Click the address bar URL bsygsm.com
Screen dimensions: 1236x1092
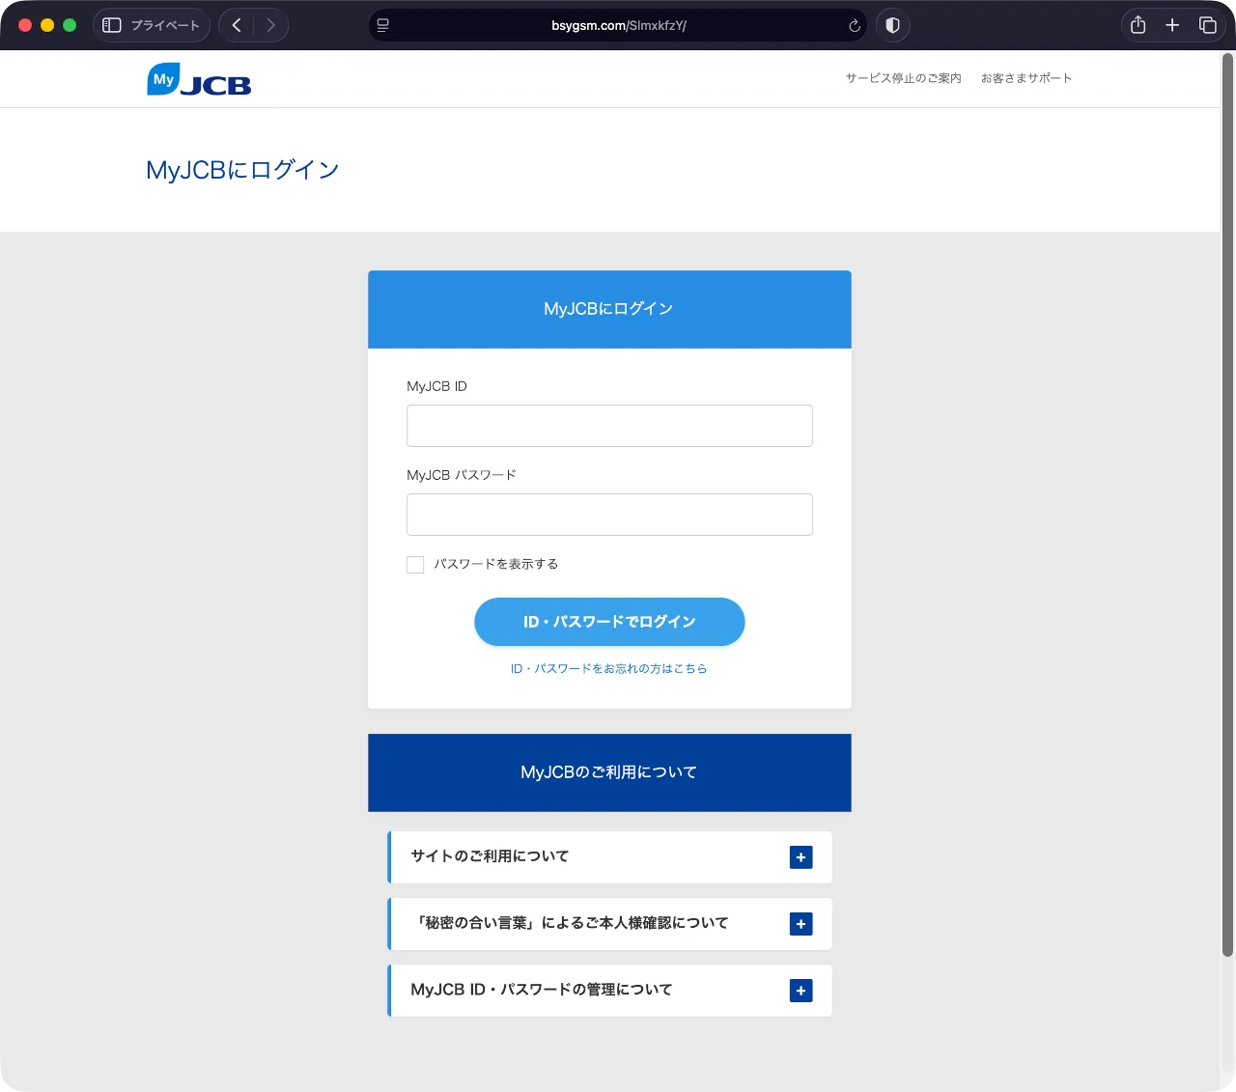(x=619, y=26)
